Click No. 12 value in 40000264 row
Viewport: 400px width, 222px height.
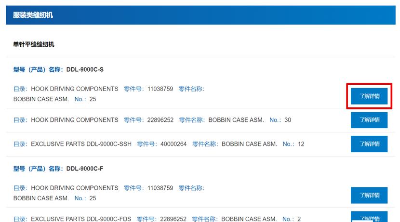301,144
